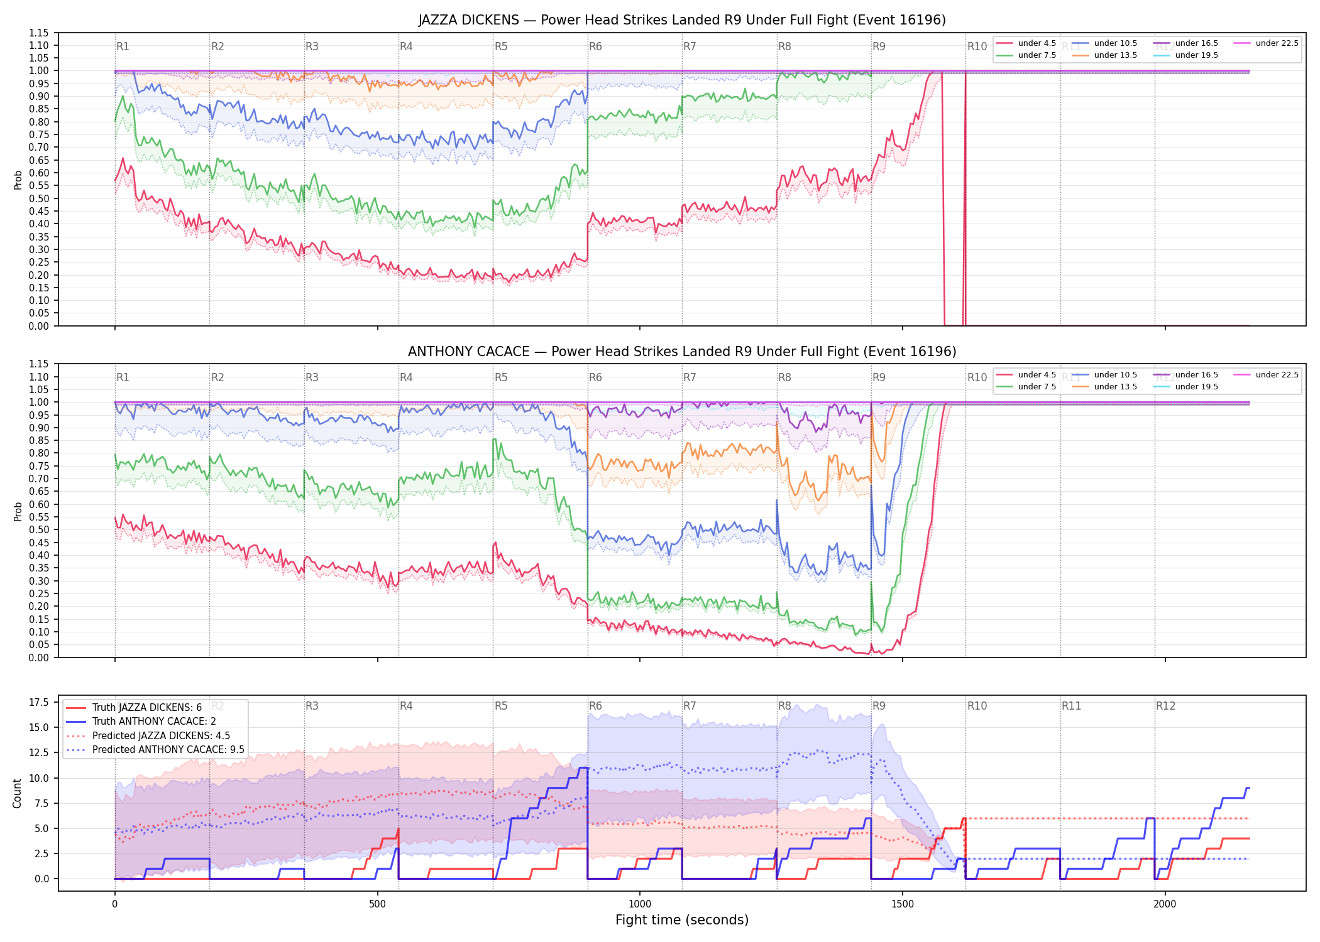Click the R4 round marker in bottom chart
This screenshot has height=942, width=1320.
pyautogui.click(x=406, y=706)
